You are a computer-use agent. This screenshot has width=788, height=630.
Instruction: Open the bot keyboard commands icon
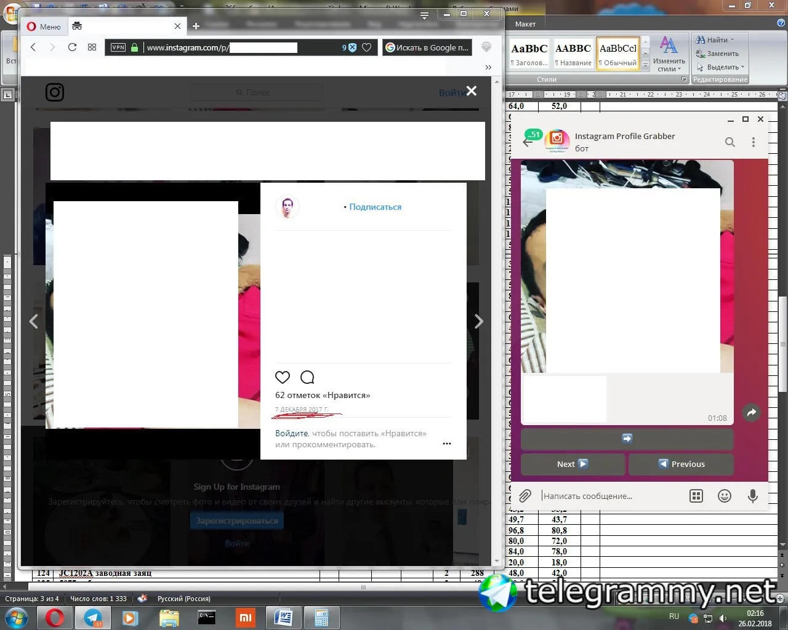pos(696,496)
